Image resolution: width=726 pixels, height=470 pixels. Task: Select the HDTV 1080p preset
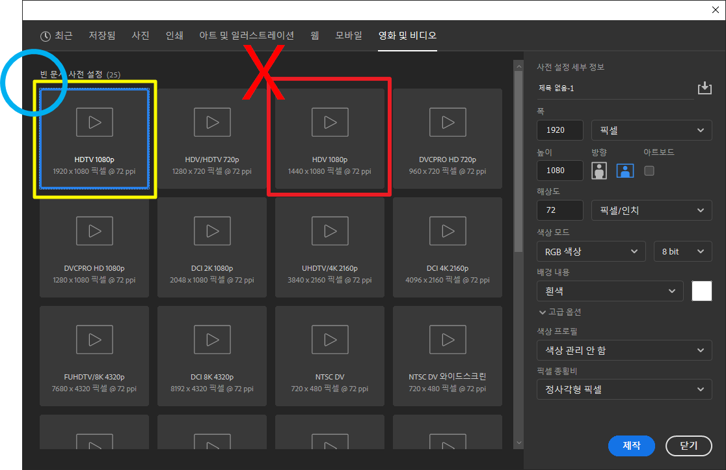94,139
